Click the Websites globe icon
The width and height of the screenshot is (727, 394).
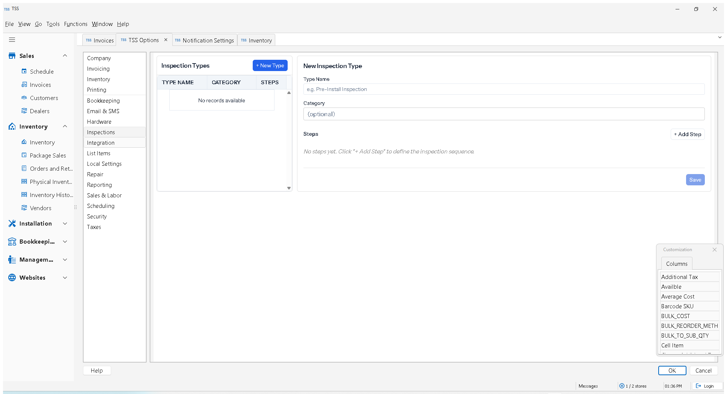[12, 277]
